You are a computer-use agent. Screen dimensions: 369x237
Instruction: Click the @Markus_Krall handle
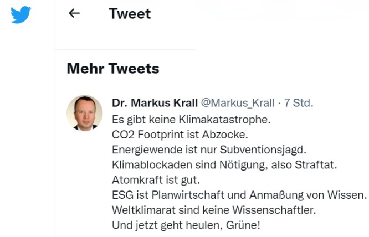(237, 103)
